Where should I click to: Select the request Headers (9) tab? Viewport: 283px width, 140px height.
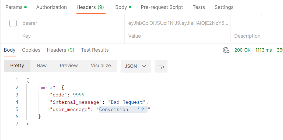tap(90, 7)
